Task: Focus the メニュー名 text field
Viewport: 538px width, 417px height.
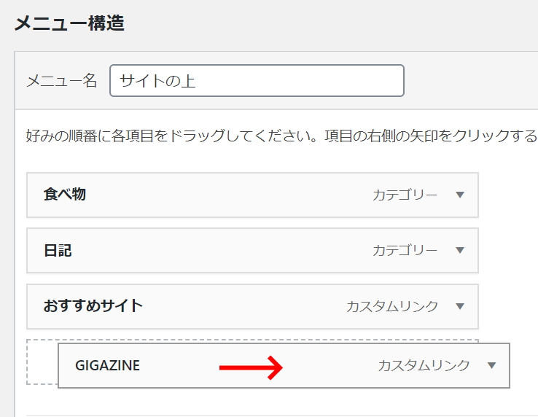Action: [257, 81]
